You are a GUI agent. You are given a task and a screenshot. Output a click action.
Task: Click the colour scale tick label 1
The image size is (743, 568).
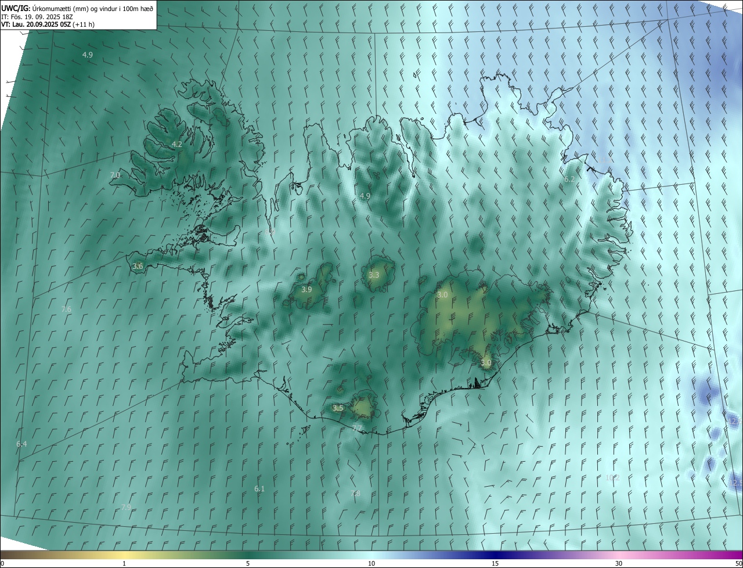124,564
